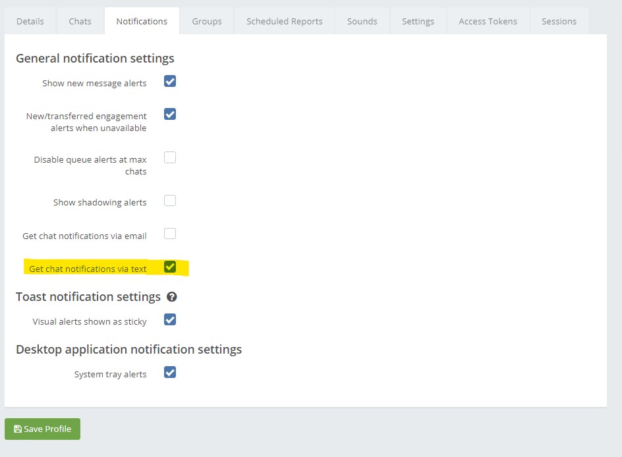This screenshot has width=622, height=457.
Task: Open the Scheduled Reports tab
Action: click(x=285, y=21)
